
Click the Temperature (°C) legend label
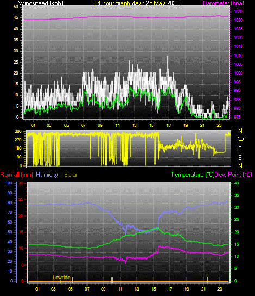pyautogui.click(x=192, y=175)
